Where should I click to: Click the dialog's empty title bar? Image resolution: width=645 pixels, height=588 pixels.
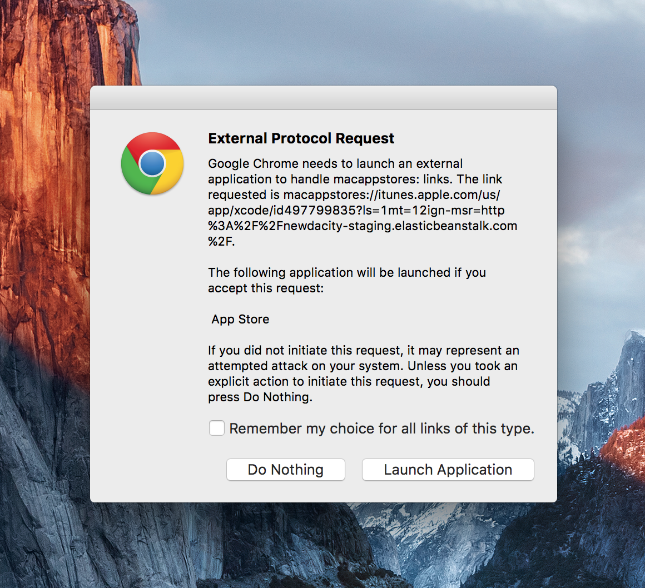coord(324,97)
